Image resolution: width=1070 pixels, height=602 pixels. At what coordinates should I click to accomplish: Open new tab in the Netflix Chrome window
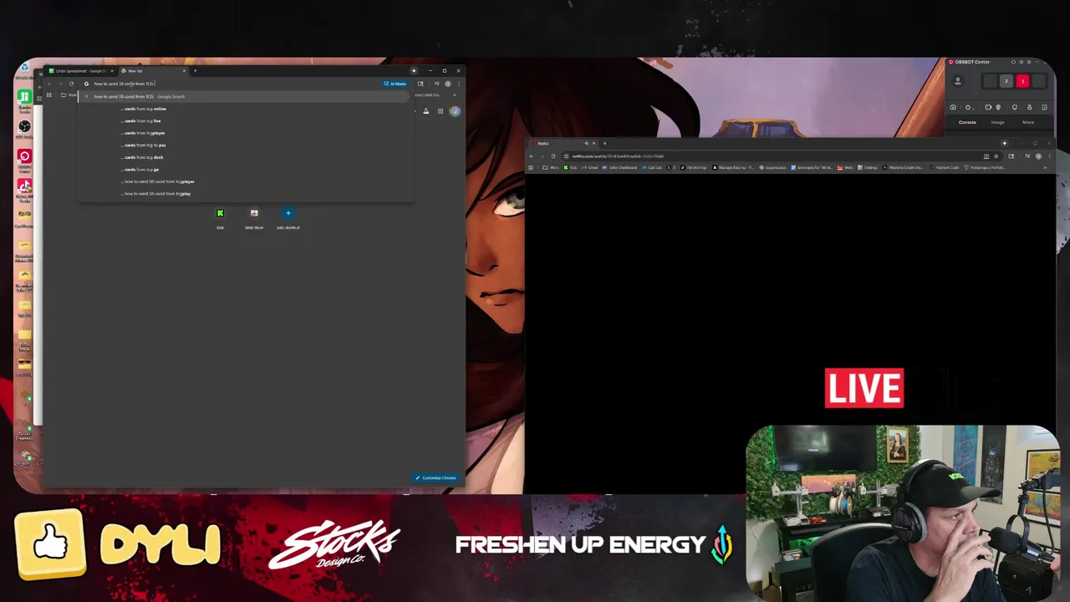[x=604, y=143]
